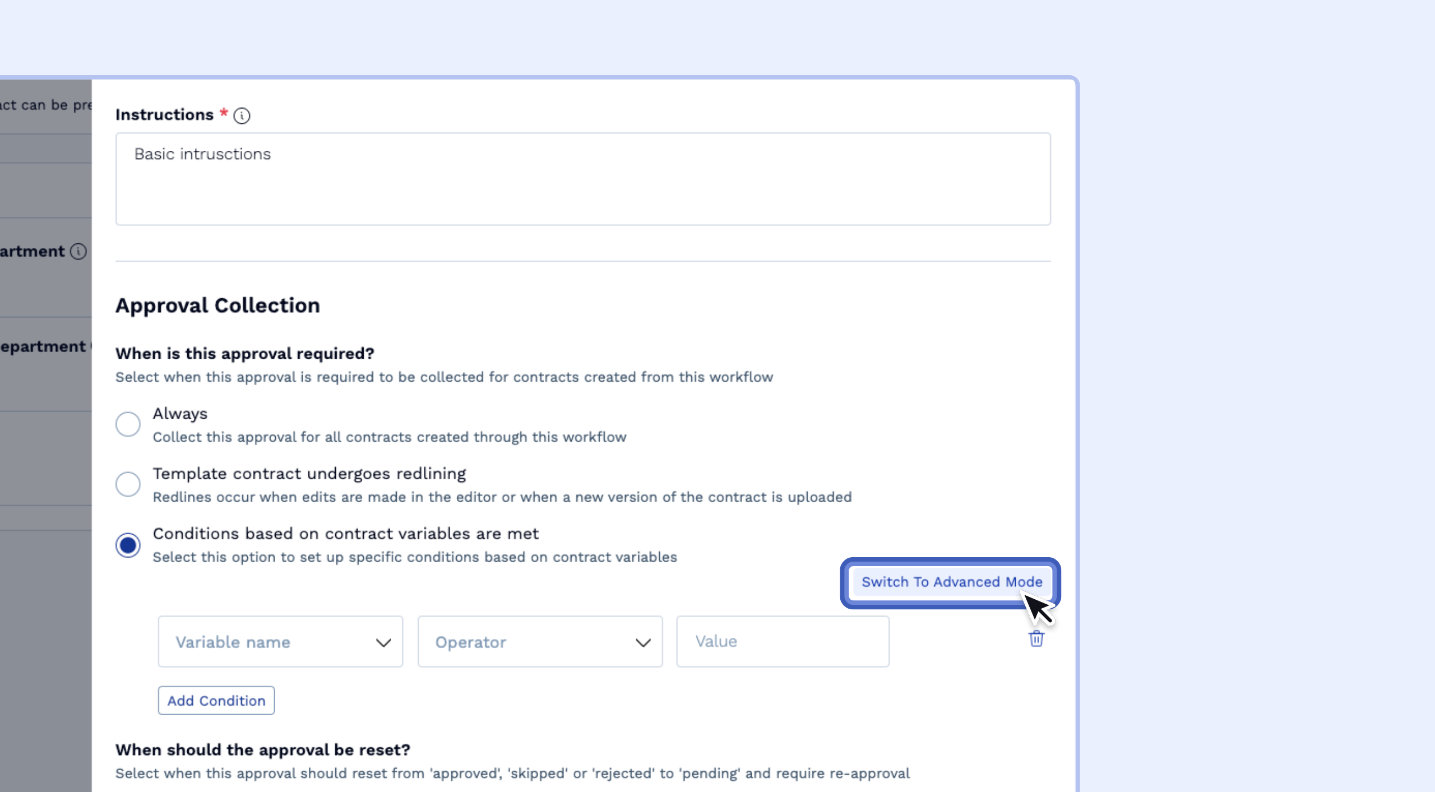Click the 'When should the approval be reset?' heading
This screenshot has height=792, width=1435.
click(x=262, y=750)
